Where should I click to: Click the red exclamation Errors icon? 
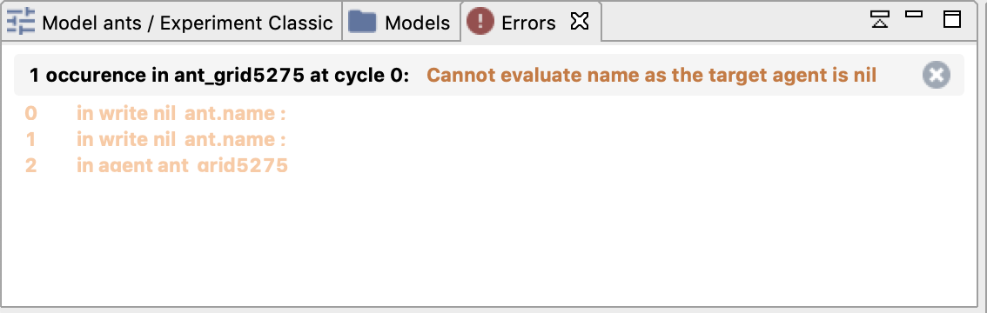(x=480, y=22)
